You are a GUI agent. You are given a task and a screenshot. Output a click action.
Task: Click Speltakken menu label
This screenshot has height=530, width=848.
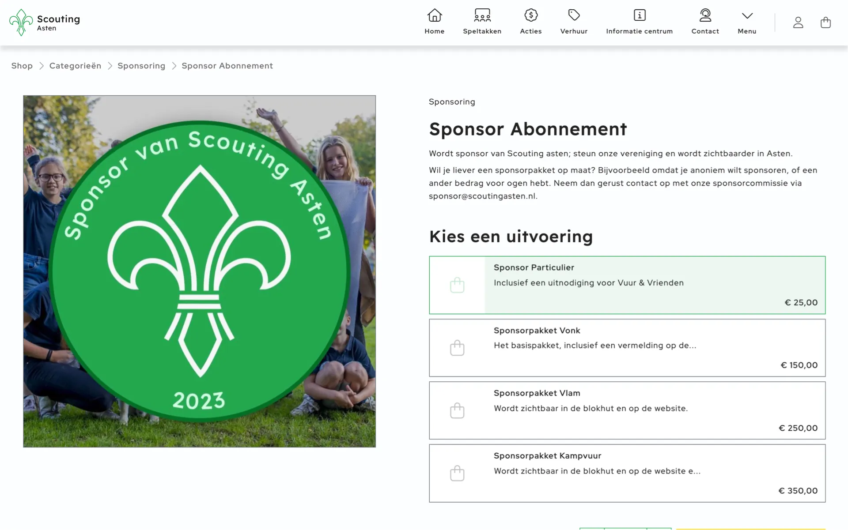(482, 31)
